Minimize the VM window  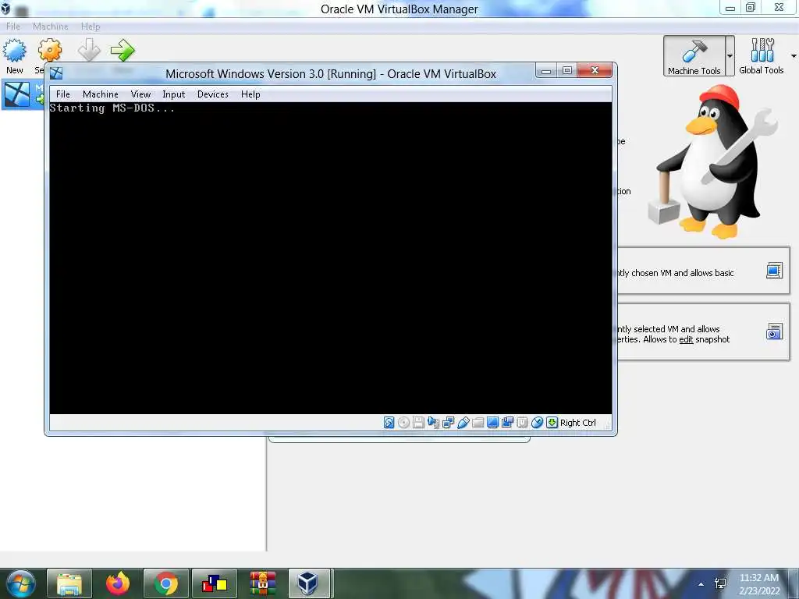point(545,71)
